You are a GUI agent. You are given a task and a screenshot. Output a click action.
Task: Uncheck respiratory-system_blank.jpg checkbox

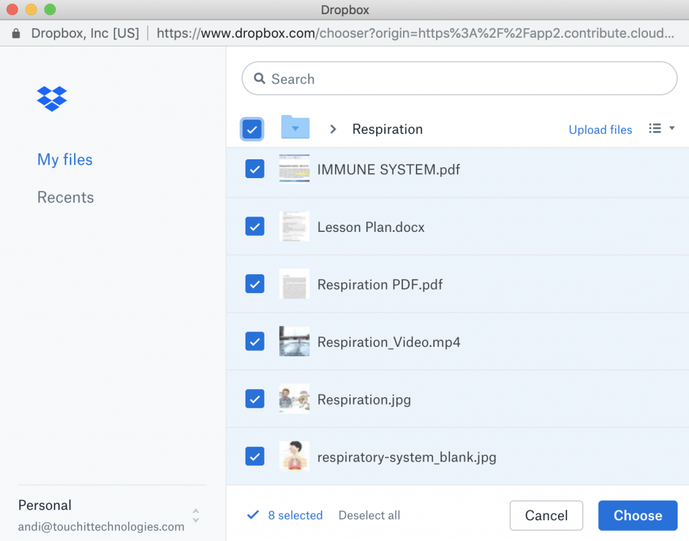(255, 456)
